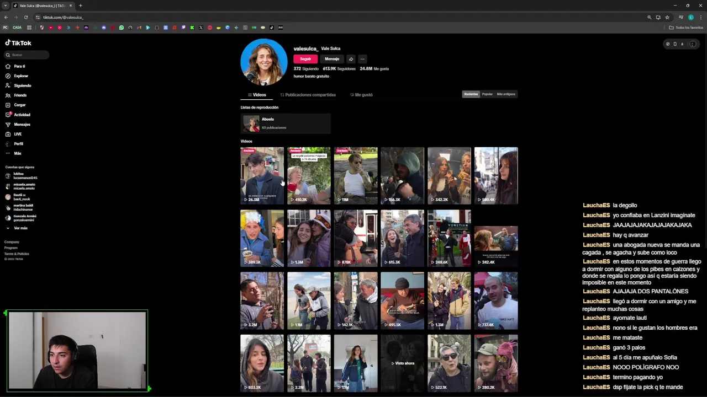Open Friends in the sidebar
The image size is (707, 397).
pos(16,95)
